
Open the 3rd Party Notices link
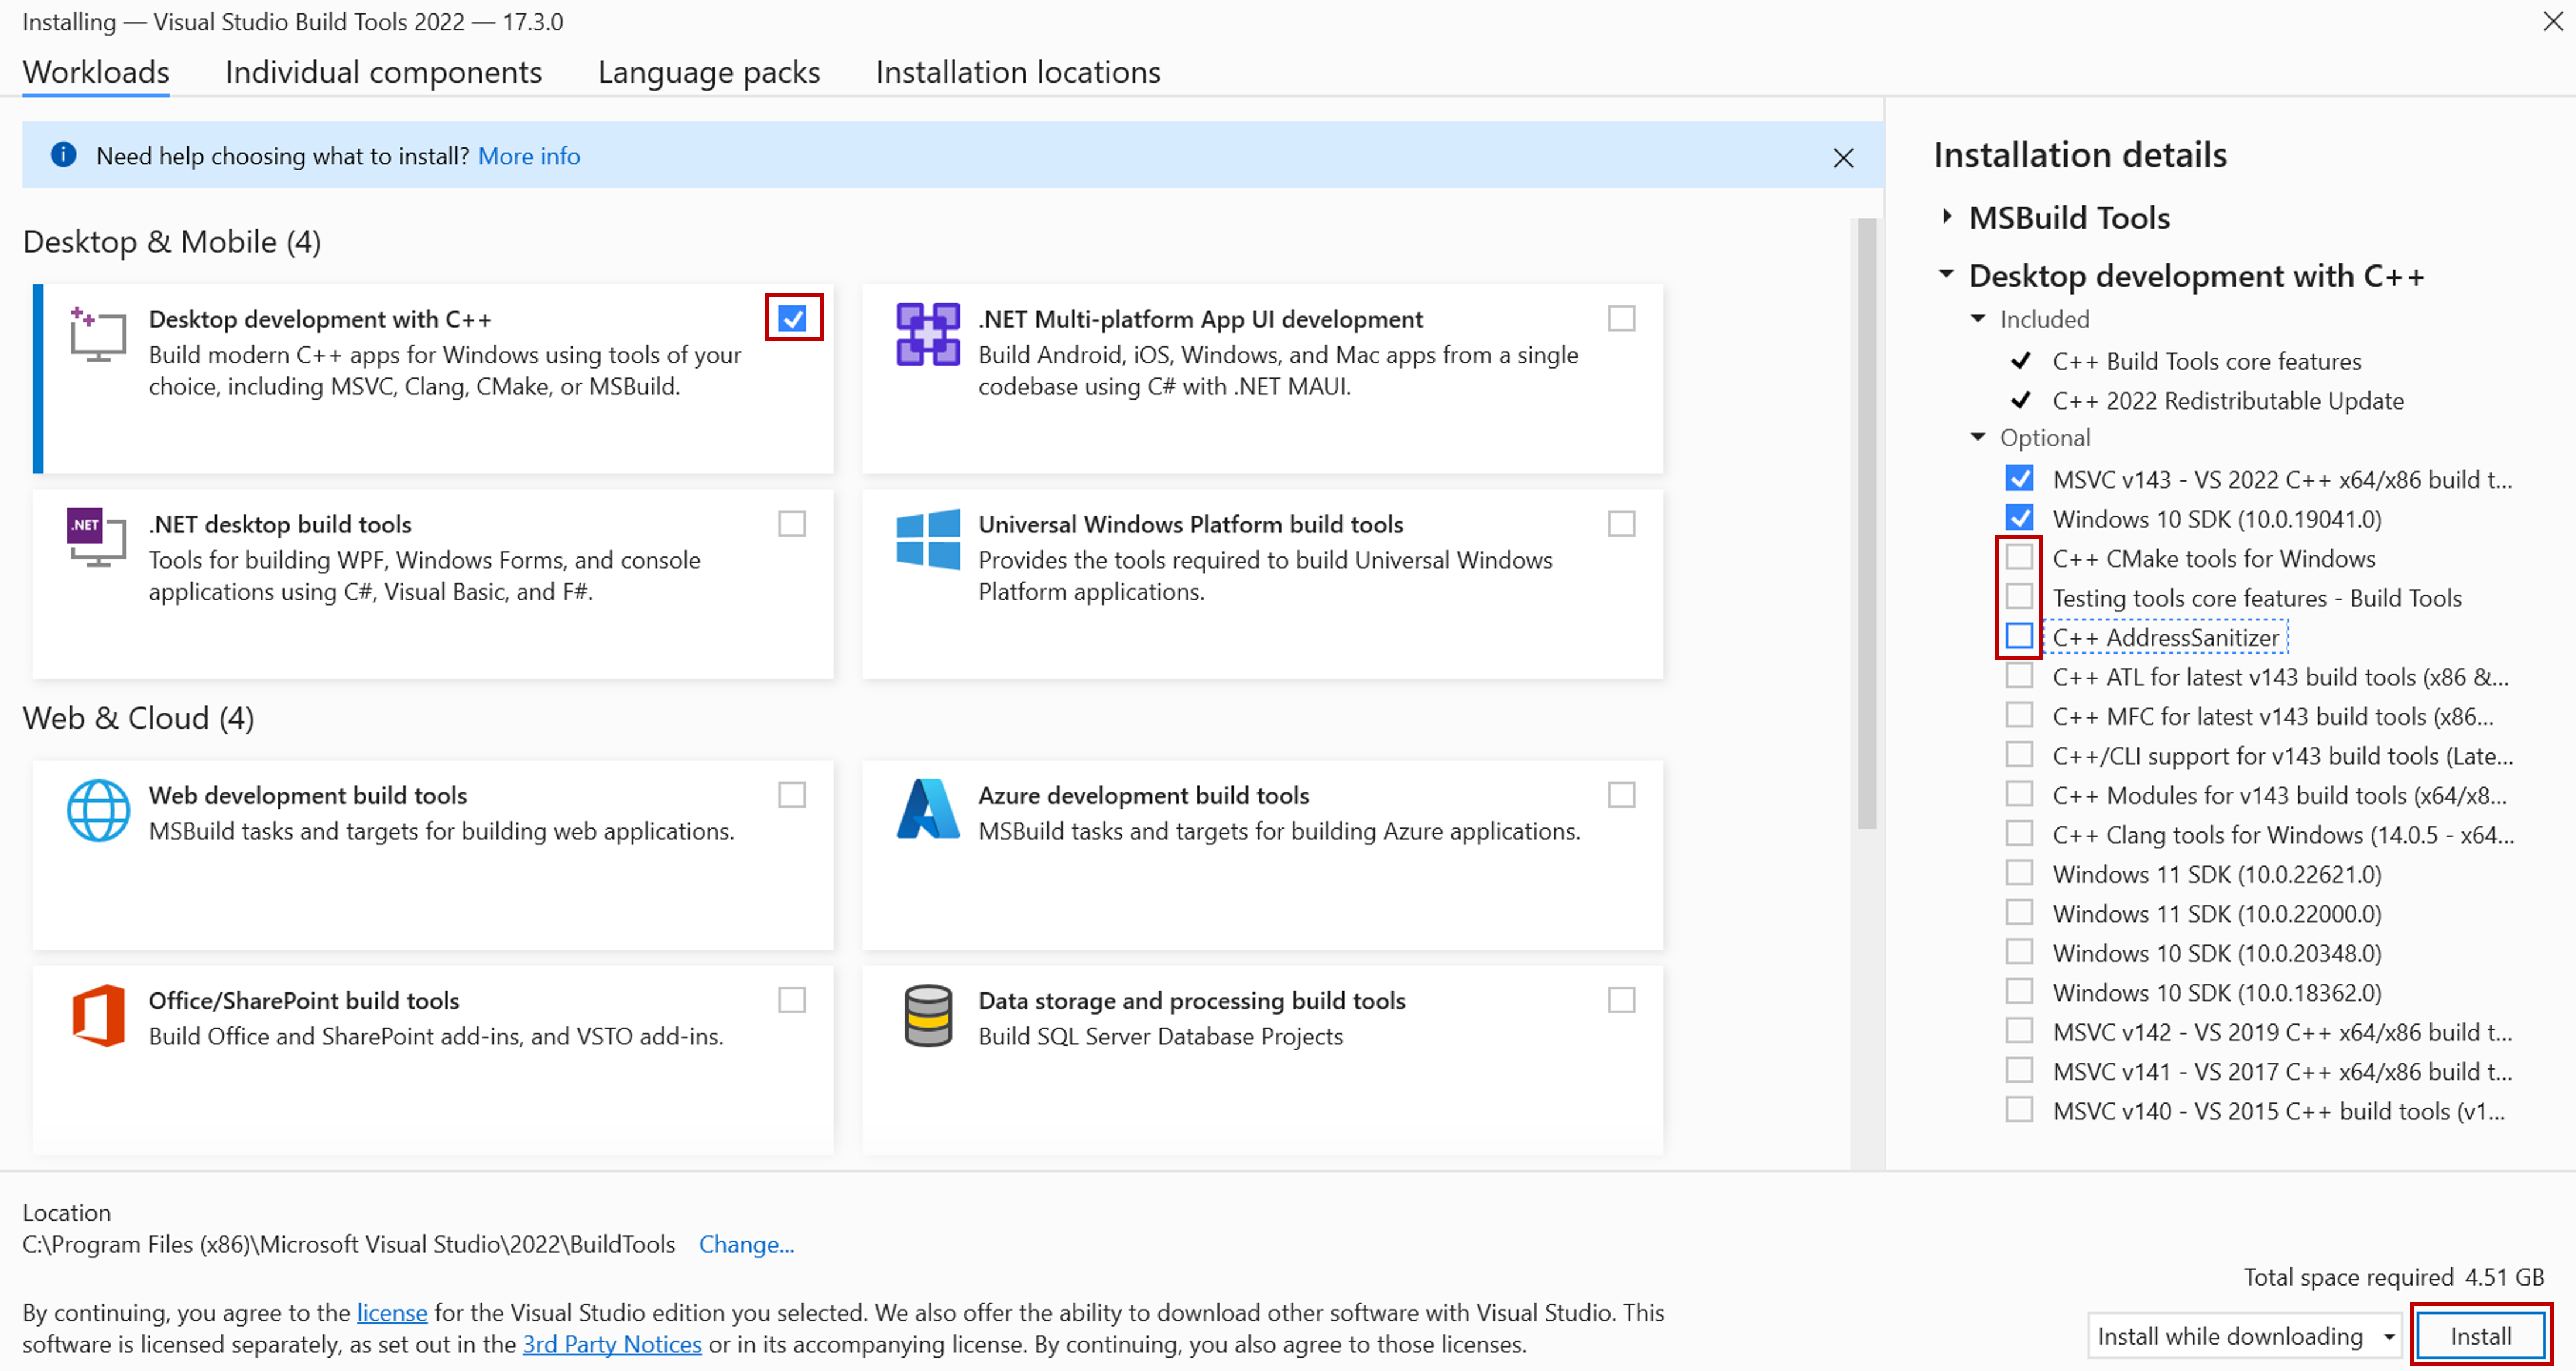coord(612,1344)
